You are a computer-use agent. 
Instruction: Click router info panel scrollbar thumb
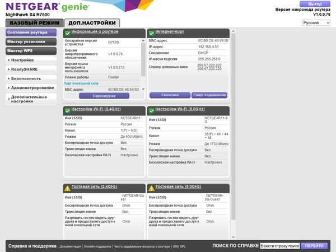point(143,59)
